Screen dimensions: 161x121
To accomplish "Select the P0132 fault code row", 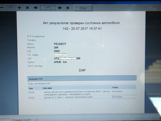I will coord(82,97).
